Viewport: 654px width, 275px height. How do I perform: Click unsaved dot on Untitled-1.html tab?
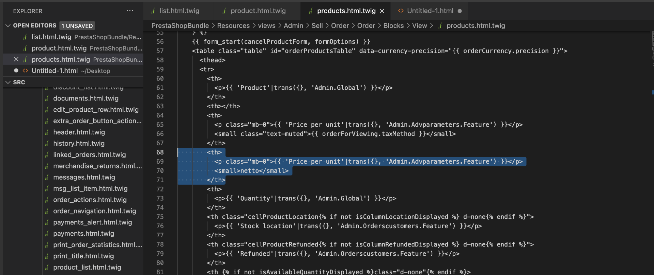coord(460,11)
